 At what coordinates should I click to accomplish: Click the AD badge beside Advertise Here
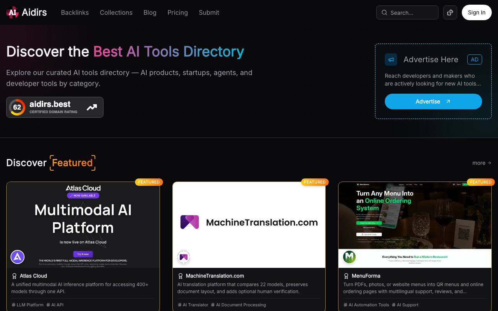pos(475,59)
